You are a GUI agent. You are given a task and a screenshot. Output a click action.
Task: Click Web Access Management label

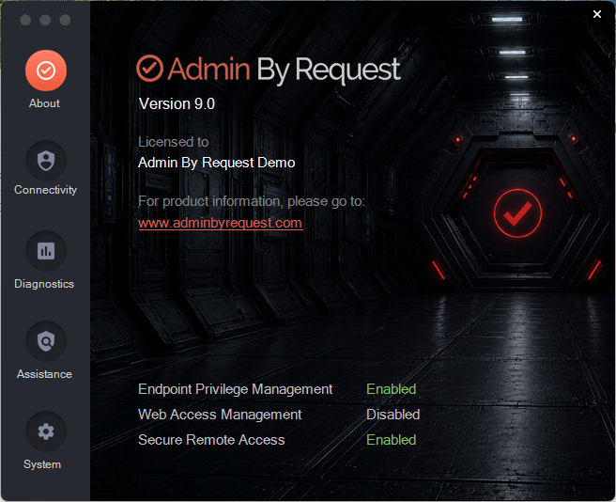point(220,415)
